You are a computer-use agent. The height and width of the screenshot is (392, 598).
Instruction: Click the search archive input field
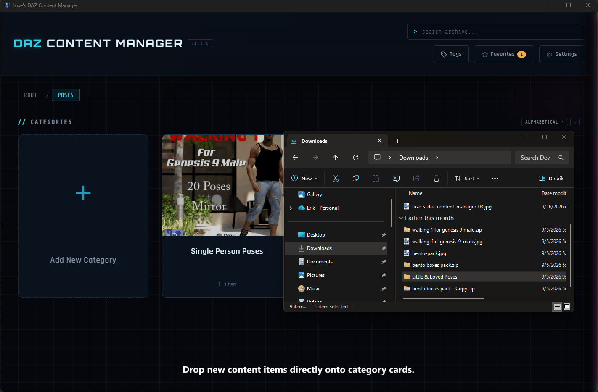(x=496, y=32)
